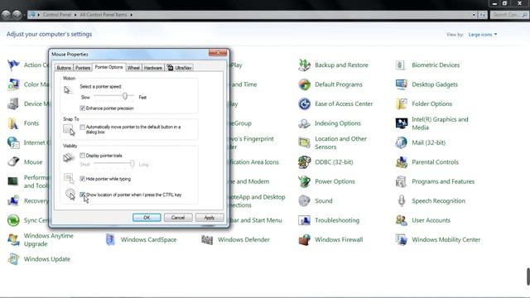Switch to the UltraNav tab
The image size is (530, 298).
coord(179,68)
